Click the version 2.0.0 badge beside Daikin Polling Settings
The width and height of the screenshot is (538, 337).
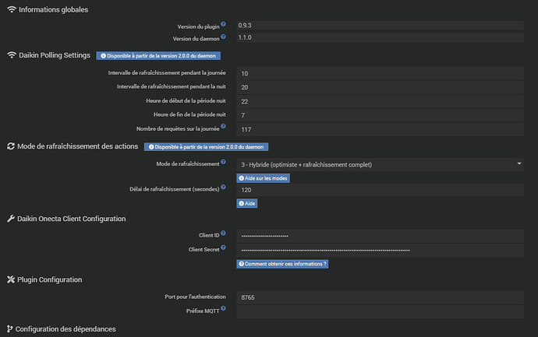(159, 55)
